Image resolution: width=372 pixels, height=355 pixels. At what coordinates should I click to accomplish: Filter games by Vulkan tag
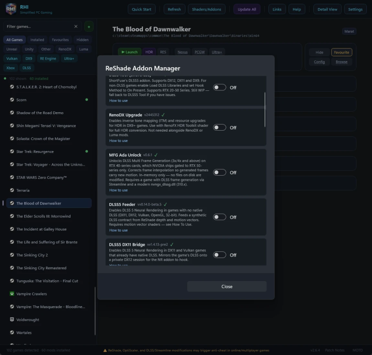click(x=12, y=58)
